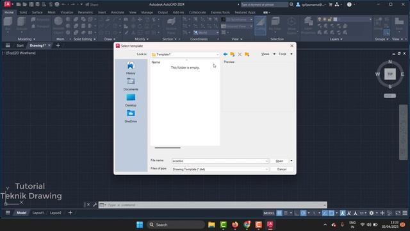410x231 pixels.
Task: Toggle annotation auto-scale in status bar
Action: [x=349, y=213]
